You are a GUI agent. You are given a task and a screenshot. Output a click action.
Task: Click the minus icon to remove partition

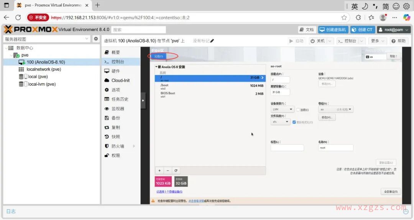[168, 171]
